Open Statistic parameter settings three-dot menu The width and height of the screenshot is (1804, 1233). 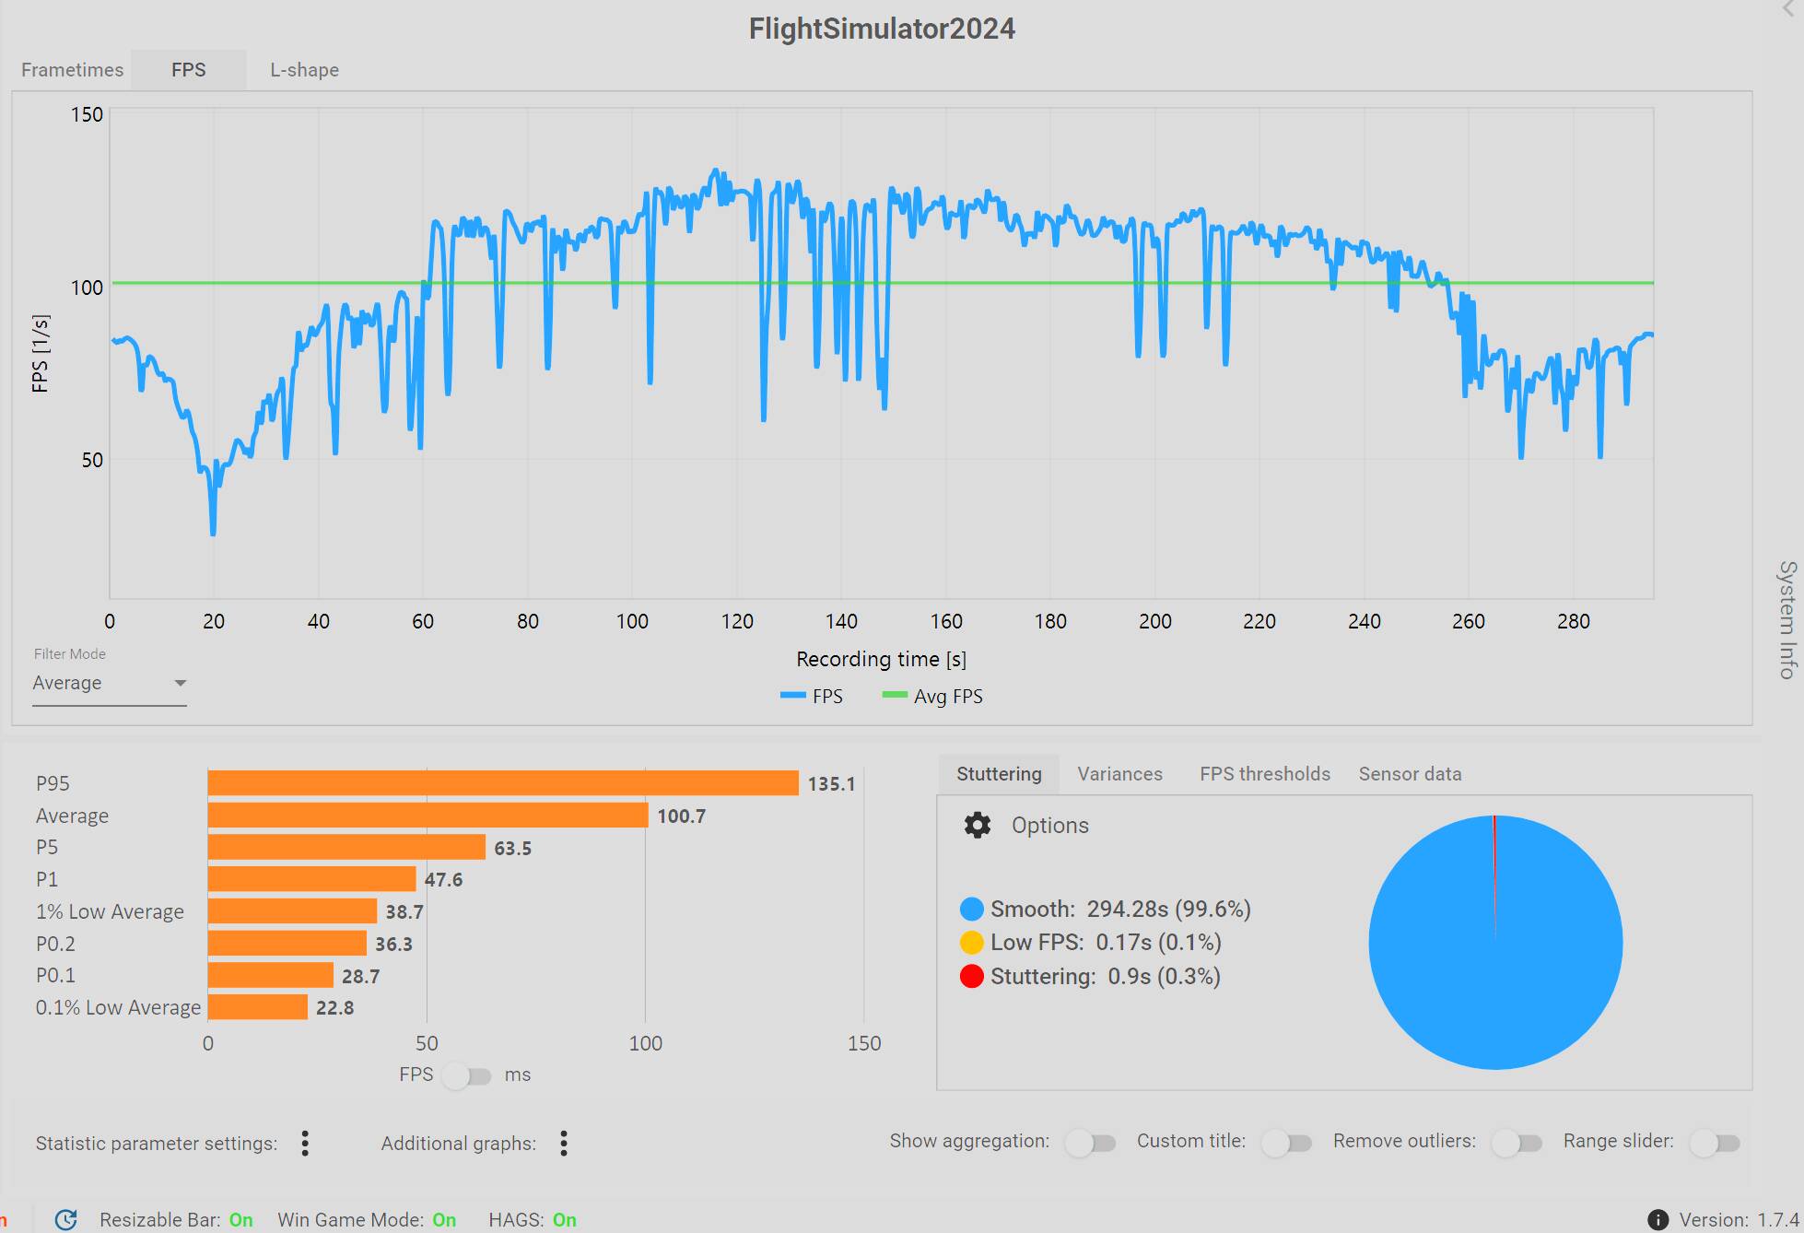pyautogui.click(x=305, y=1144)
